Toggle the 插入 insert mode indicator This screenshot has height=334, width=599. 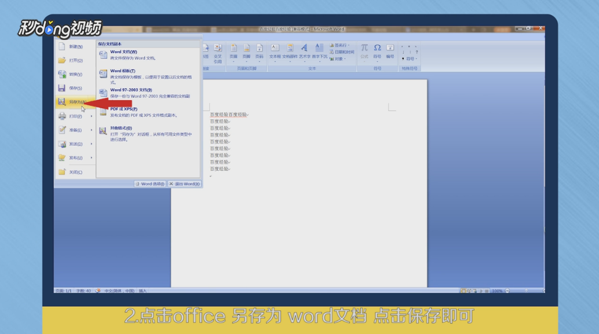(x=143, y=291)
